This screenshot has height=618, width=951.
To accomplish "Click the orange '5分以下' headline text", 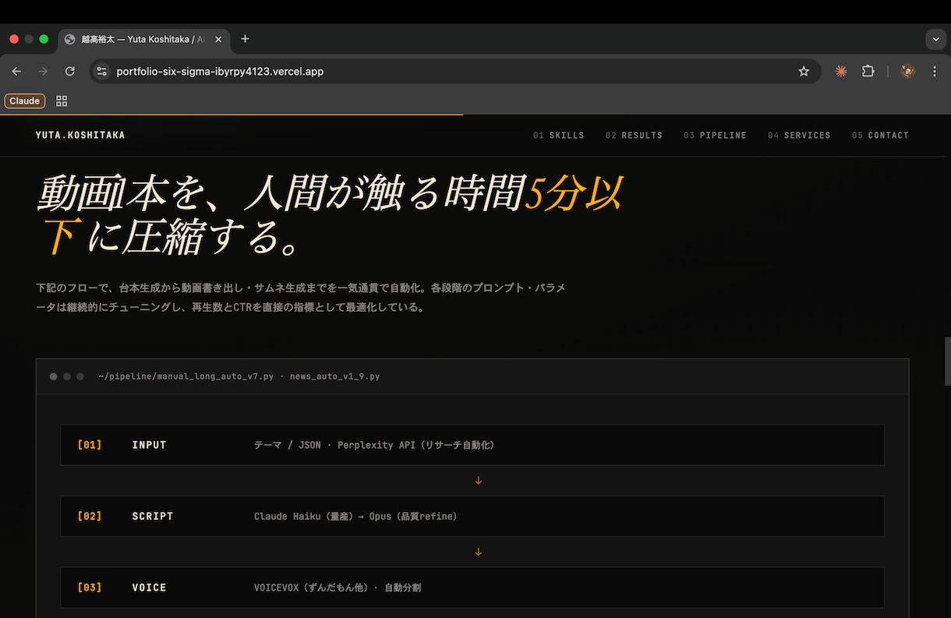I will click(573, 194).
